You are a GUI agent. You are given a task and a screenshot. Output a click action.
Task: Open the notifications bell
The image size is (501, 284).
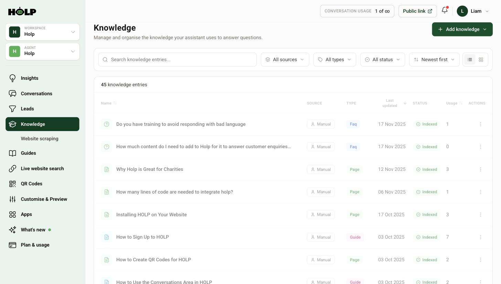[445, 10]
